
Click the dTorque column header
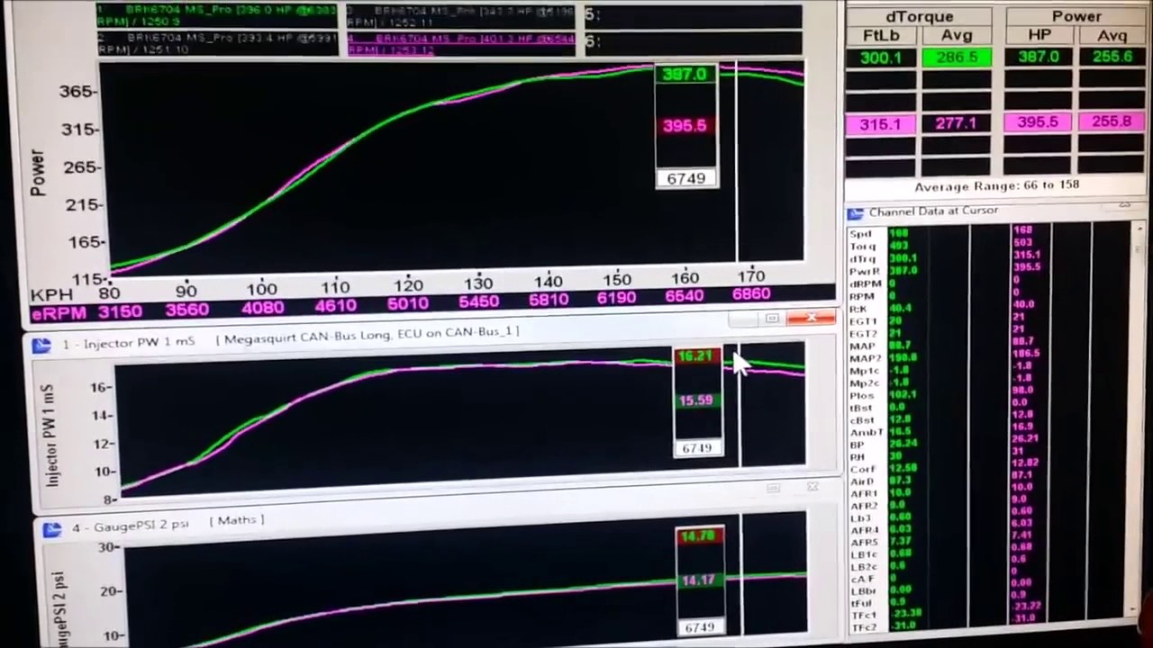[x=918, y=16]
